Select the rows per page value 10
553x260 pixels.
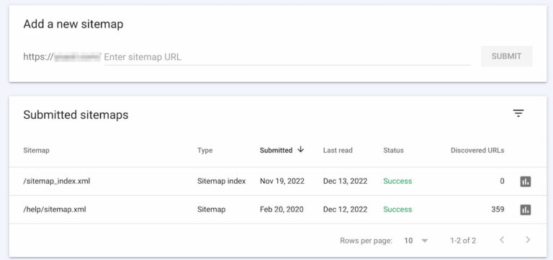(x=408, y=241)
